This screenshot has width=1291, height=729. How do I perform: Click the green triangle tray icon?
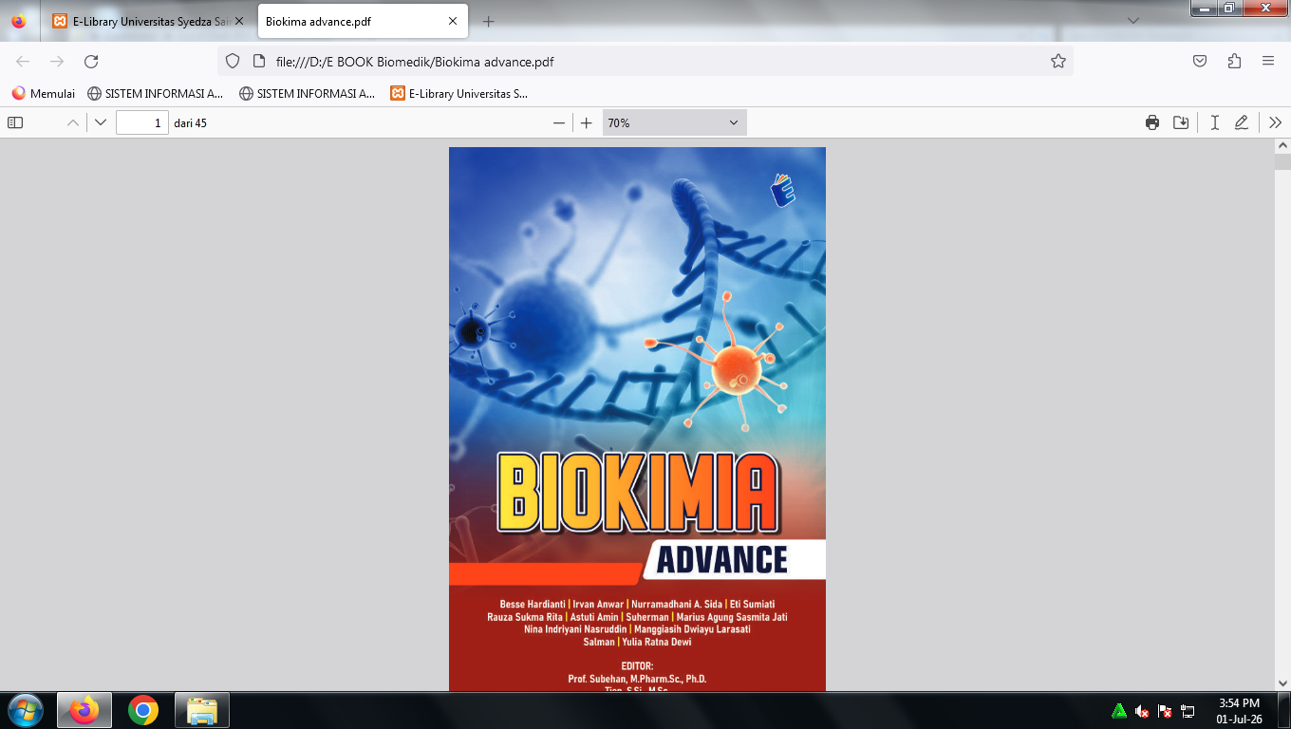1119,711
